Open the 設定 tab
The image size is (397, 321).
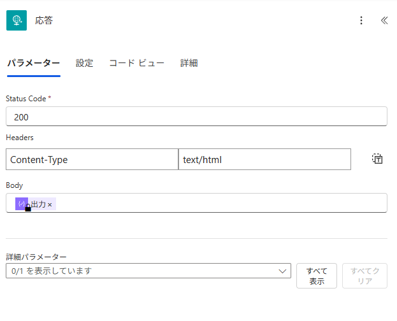(85, 63)
